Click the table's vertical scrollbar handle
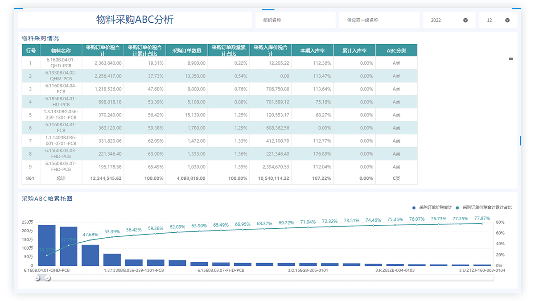 511,59
